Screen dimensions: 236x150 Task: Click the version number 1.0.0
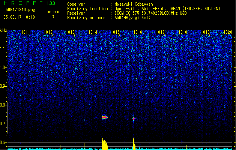coord(51,3)
